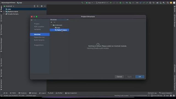Click the plus icon to add a module
This screenshot has height=99, width=176.
coord(51,22)
